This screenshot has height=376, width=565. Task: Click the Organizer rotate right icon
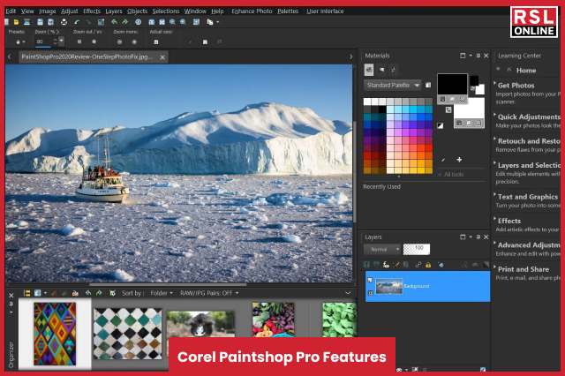[99, 293]
